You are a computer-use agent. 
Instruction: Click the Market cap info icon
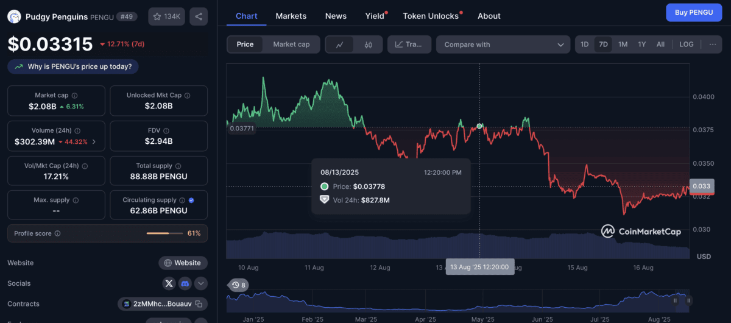pos(75,96)
